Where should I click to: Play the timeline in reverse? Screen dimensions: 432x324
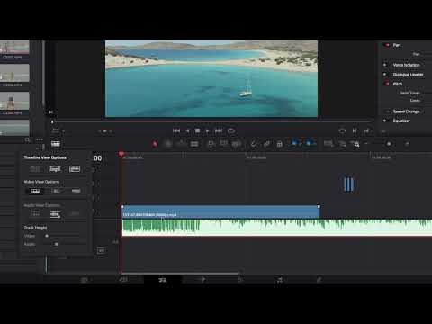pyautogui.click(x=187, y=130)
